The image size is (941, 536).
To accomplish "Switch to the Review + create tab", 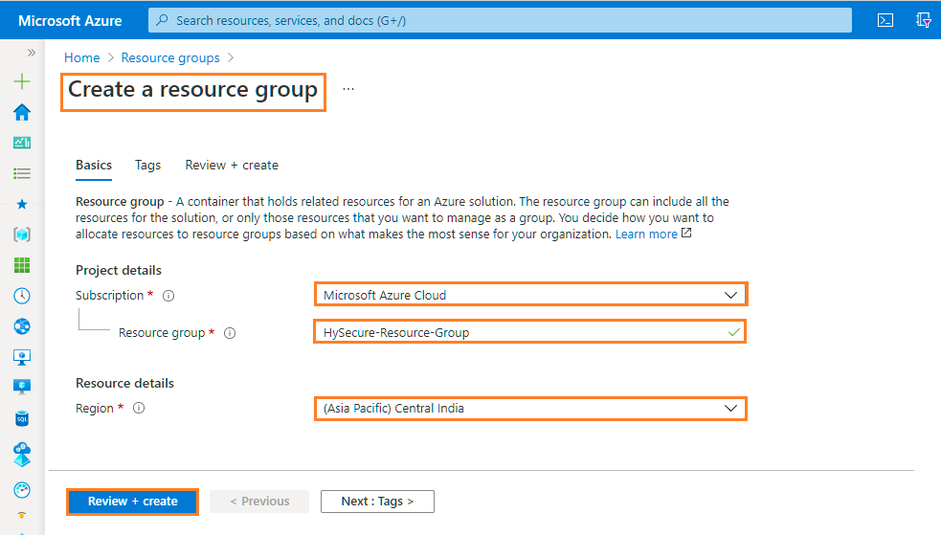I will click(232, 165).
